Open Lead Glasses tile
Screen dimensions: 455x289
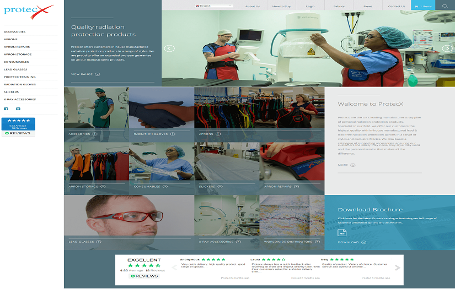tap(129, 222)
